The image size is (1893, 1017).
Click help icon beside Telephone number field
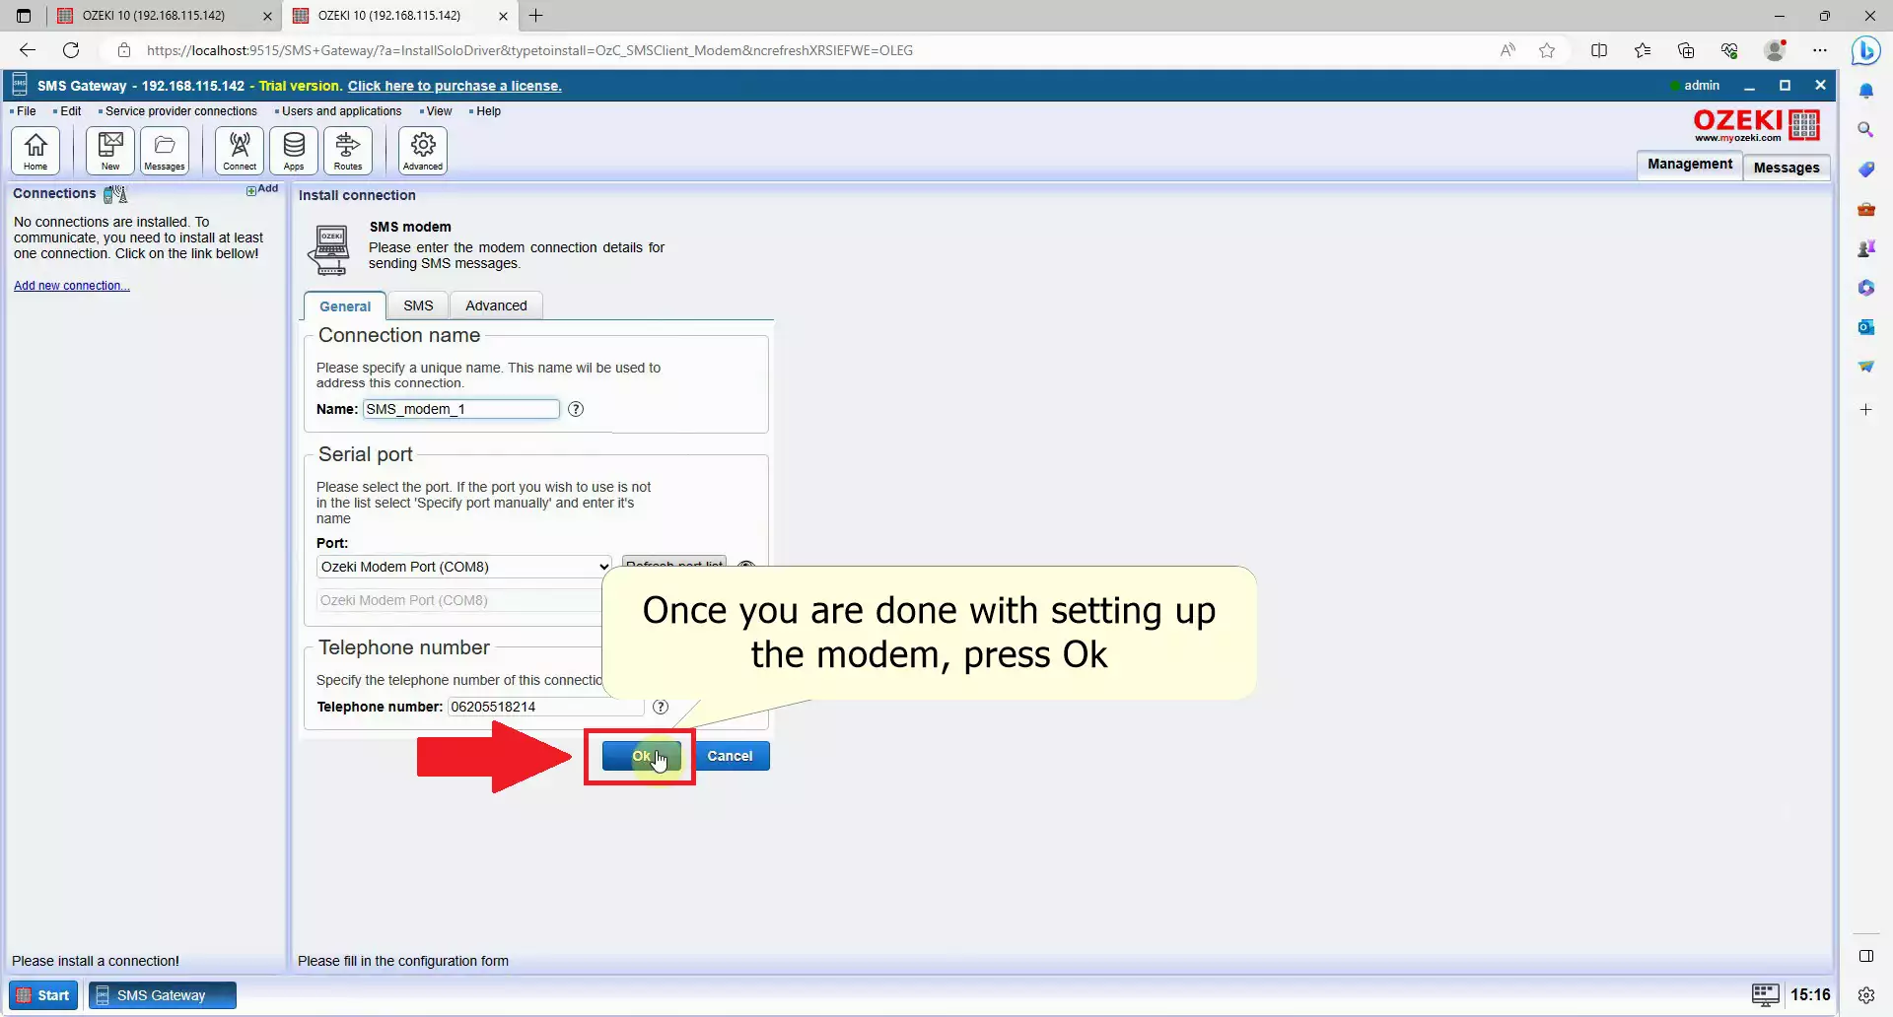661,707
